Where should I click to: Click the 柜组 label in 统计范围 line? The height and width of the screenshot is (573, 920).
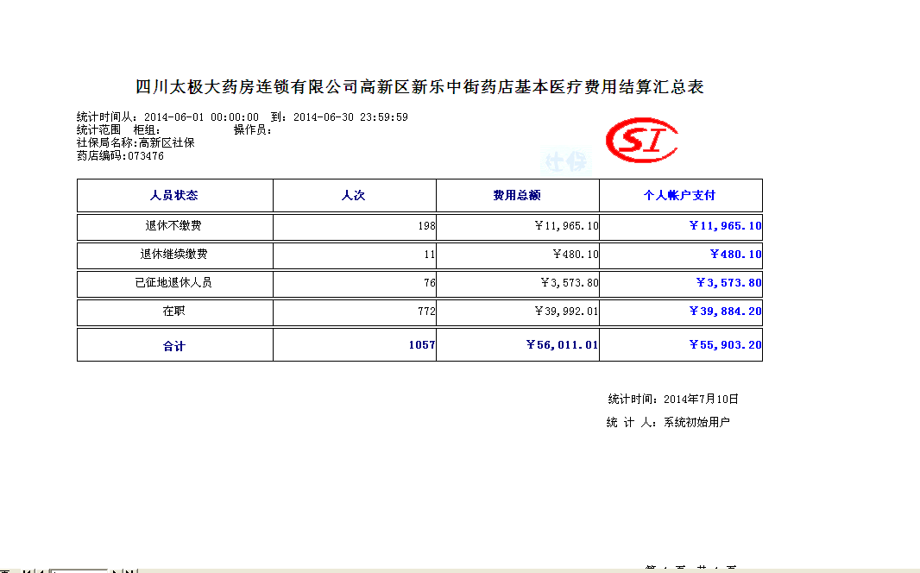coord(147,130)
